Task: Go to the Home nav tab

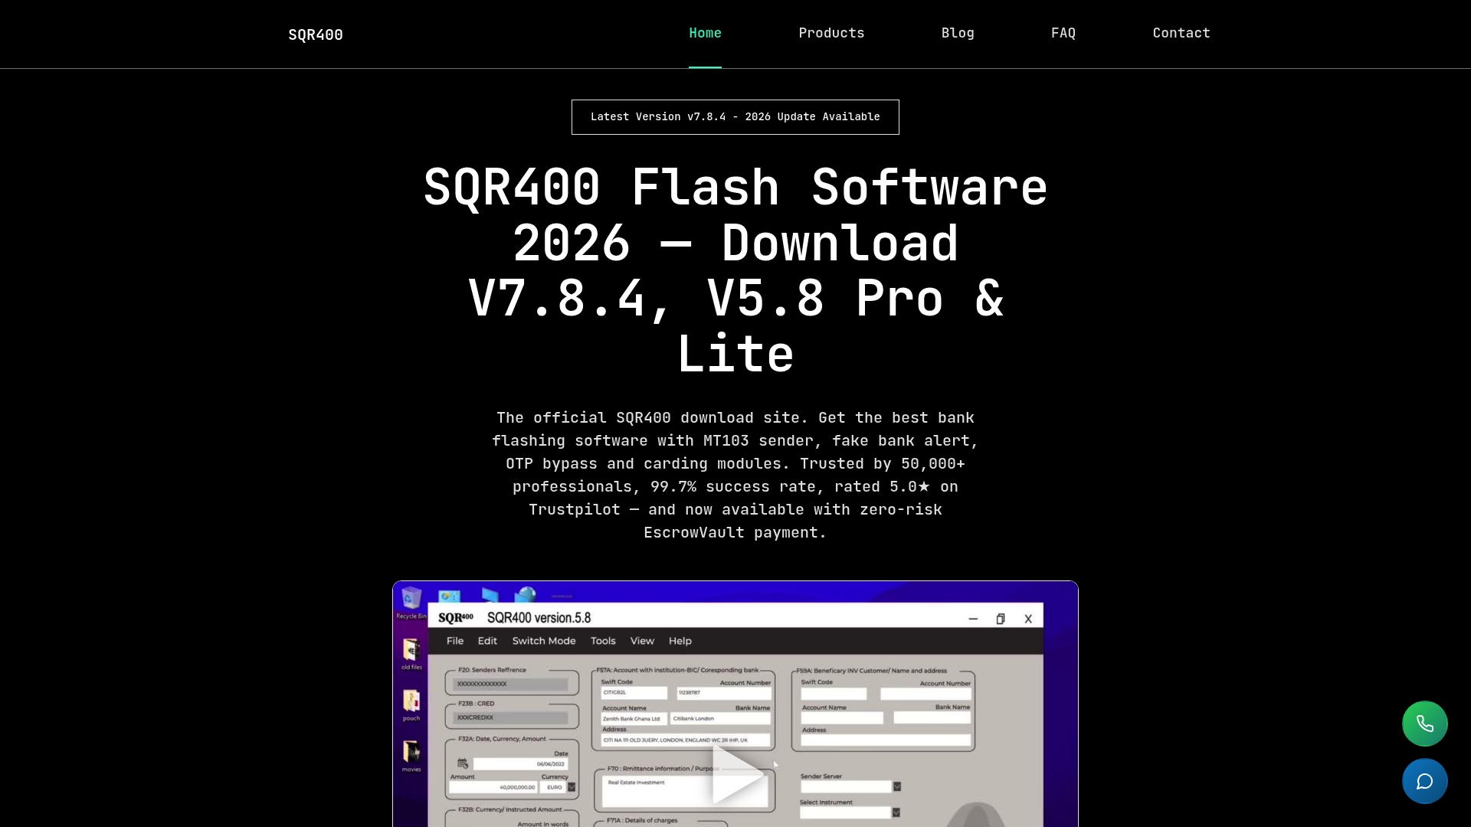Action: click(x=705, y=34)
